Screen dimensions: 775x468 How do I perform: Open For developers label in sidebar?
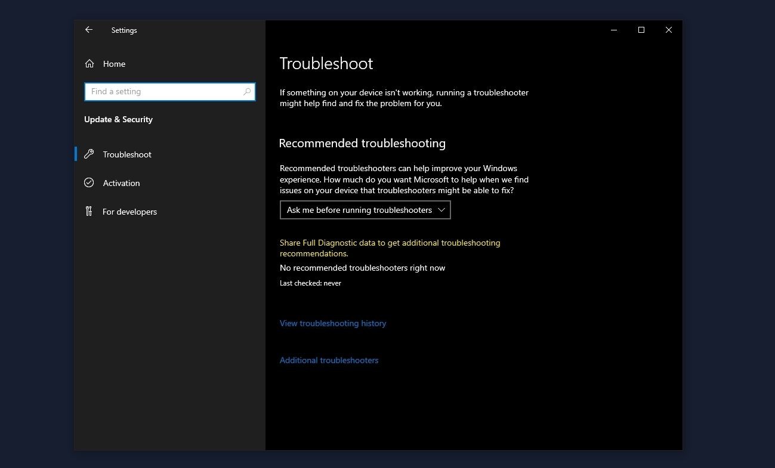point(129,212)
